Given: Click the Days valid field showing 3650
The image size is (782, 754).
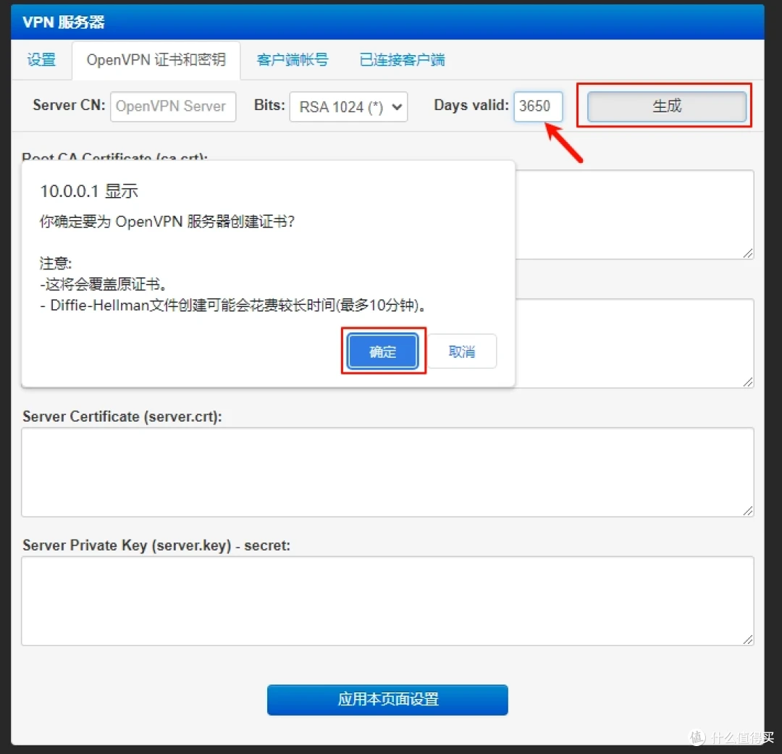Looking at the screenshot, I should click(538, 106).
